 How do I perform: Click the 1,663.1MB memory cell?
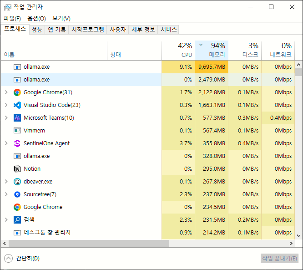click(x=212, y=105)
